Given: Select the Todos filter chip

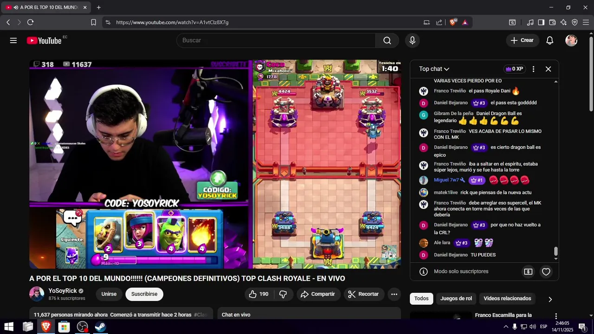Looking at the screenshot, I should tap(421, 298).
